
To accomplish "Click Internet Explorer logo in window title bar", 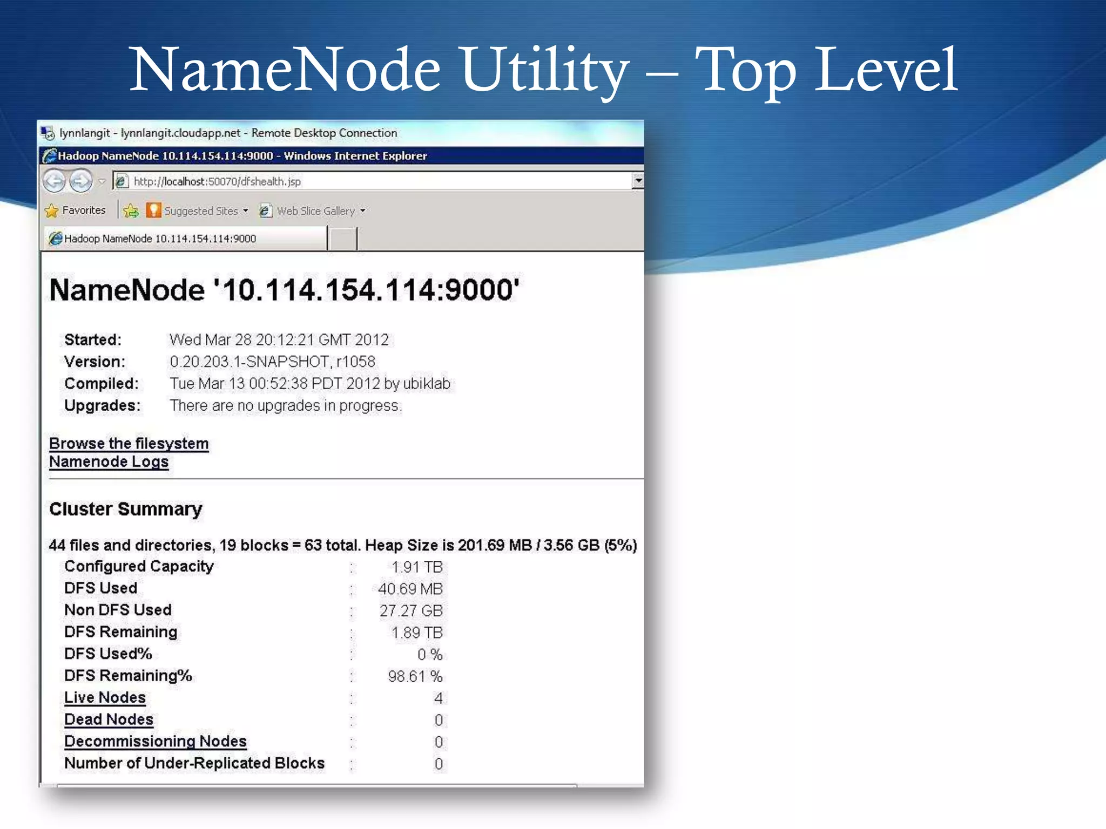I will (x=50, y=156).
